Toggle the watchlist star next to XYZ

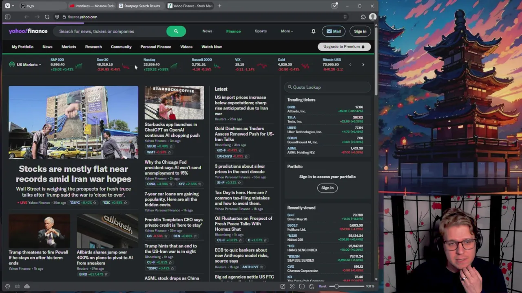tap(200, 184)
